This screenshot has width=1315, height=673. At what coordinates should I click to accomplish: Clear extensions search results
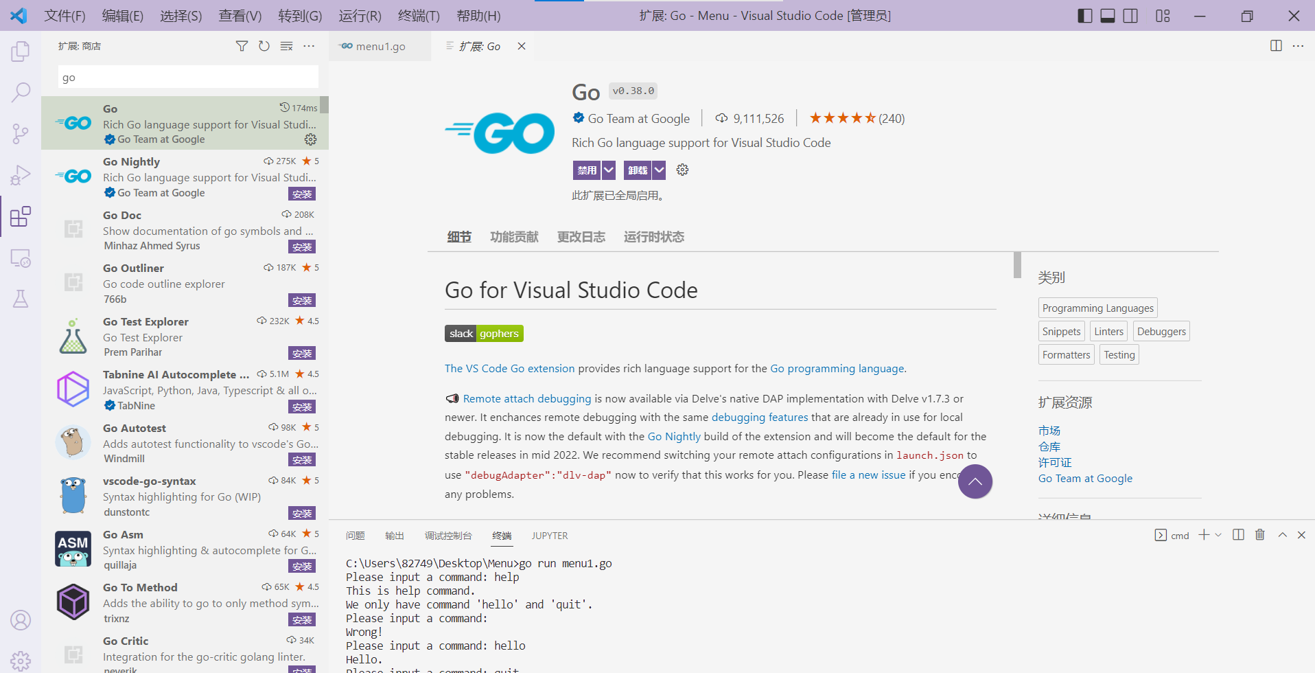tap(287, 46)
